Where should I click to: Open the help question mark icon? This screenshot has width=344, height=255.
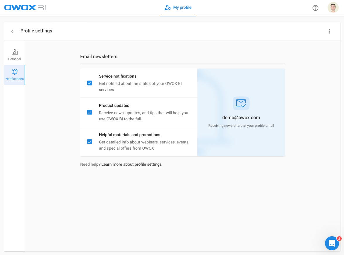[315, 8]
